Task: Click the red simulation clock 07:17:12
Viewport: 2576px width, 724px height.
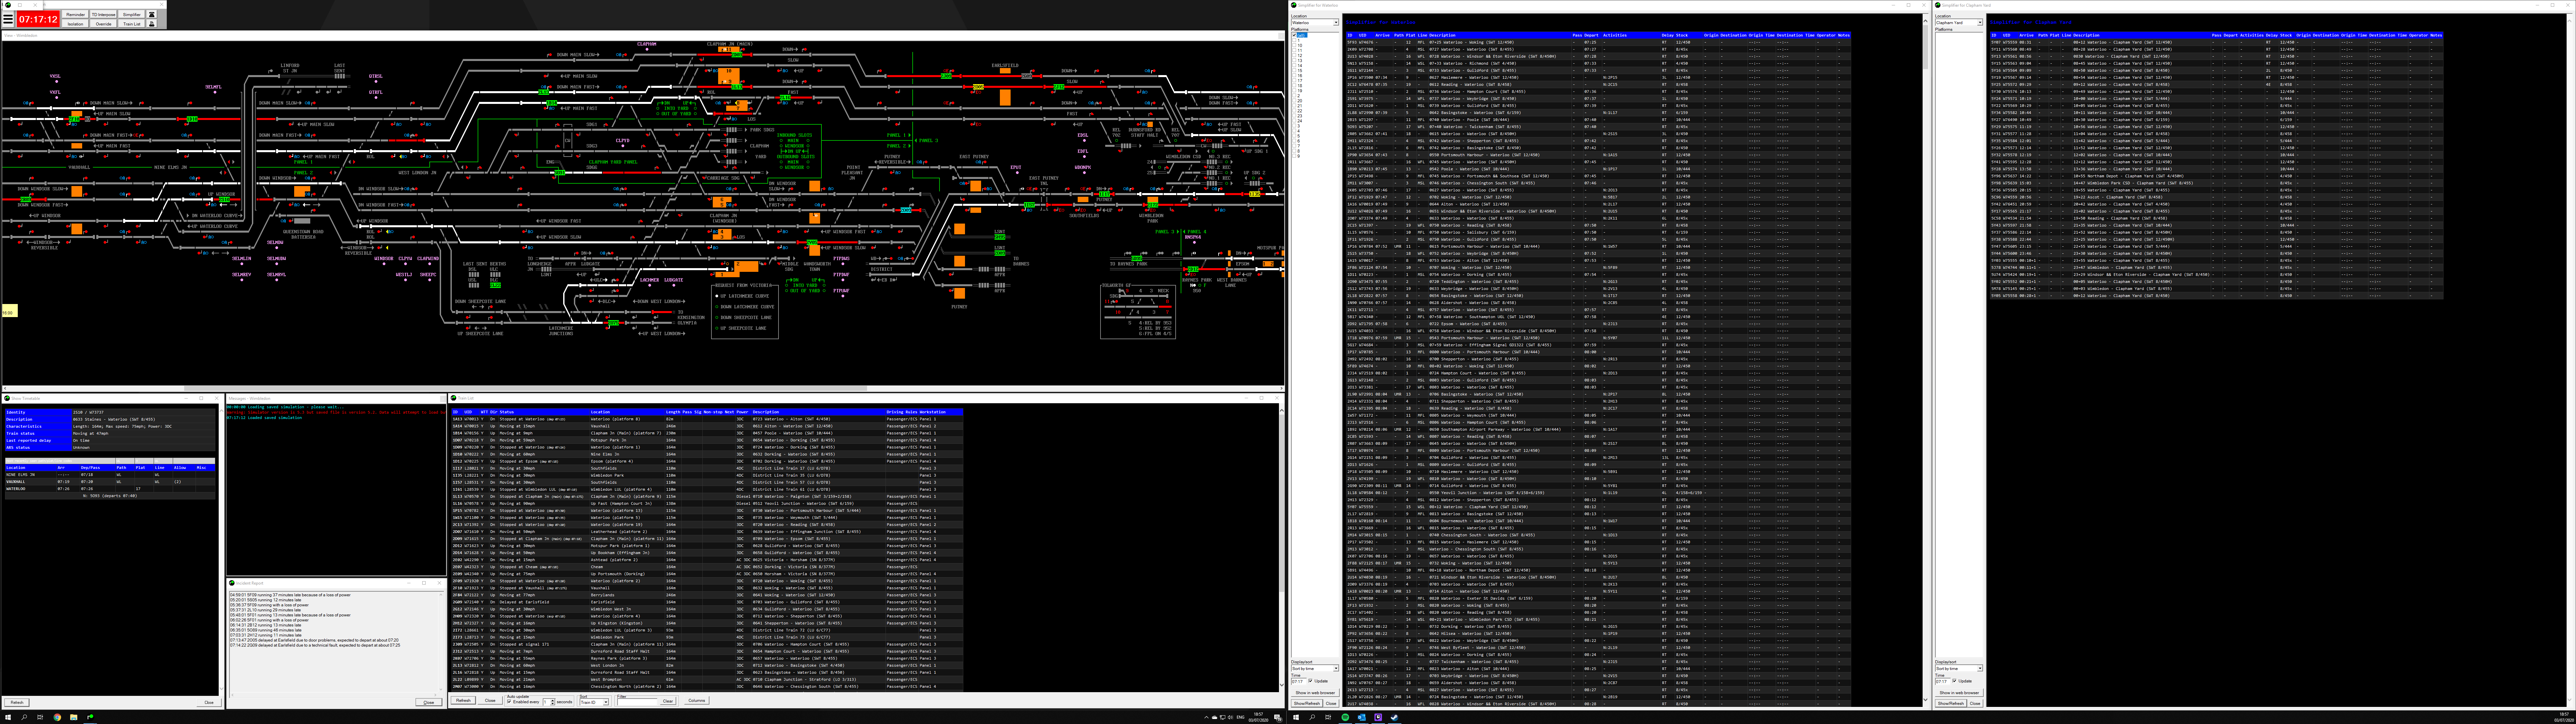Action: (x=38, y=19)
